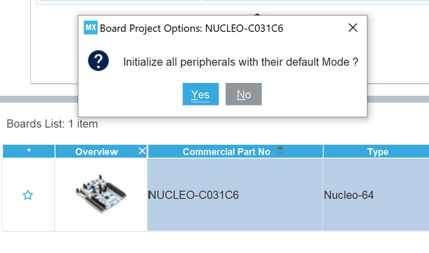Select the NUCLEO-C031C6 board thumbnail image
This screenshot has width=429, height=253.
(x=99, y=194)
